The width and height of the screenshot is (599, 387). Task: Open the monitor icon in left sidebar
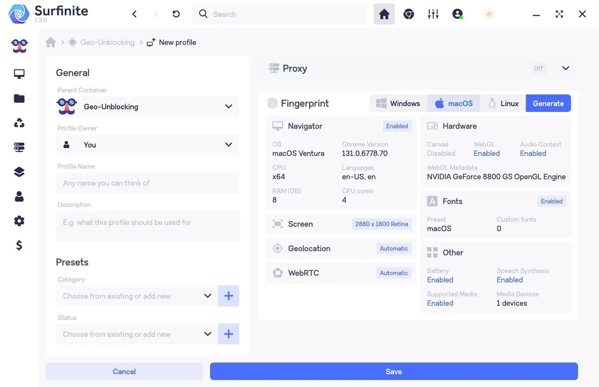pyautogui.click(x=19, y=74)
